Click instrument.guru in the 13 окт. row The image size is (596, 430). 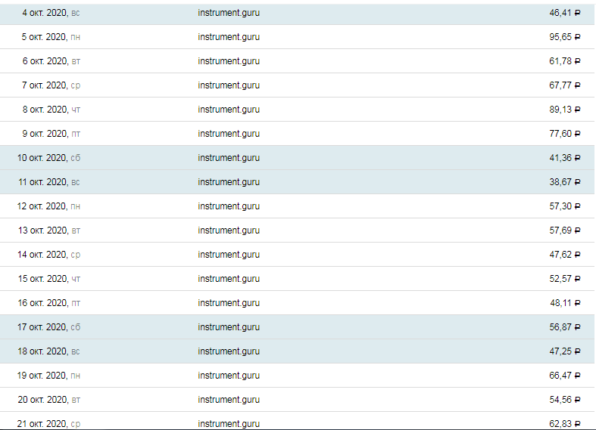click(229, 230)
